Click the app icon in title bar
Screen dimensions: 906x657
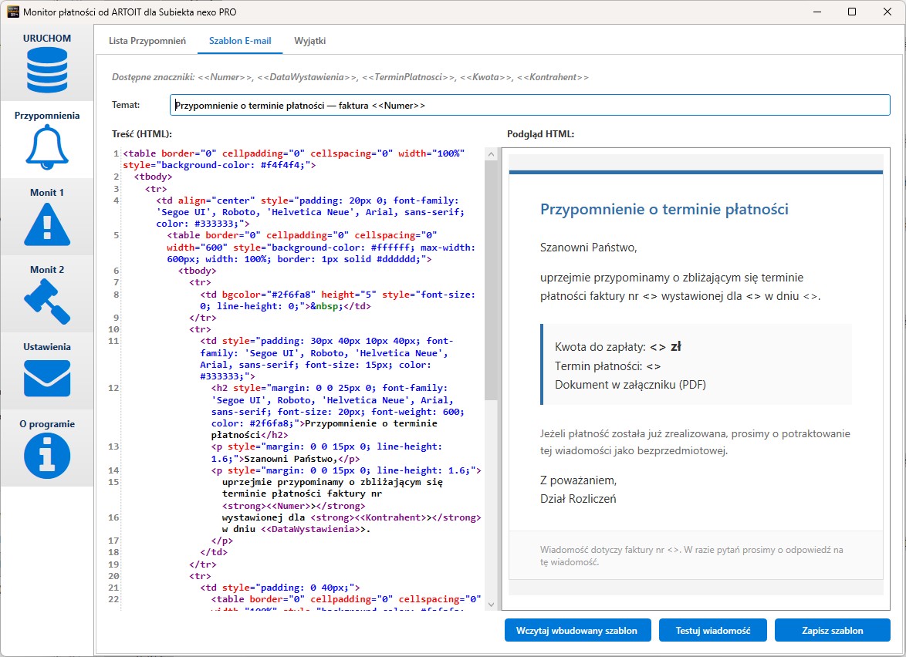(12, 12)
